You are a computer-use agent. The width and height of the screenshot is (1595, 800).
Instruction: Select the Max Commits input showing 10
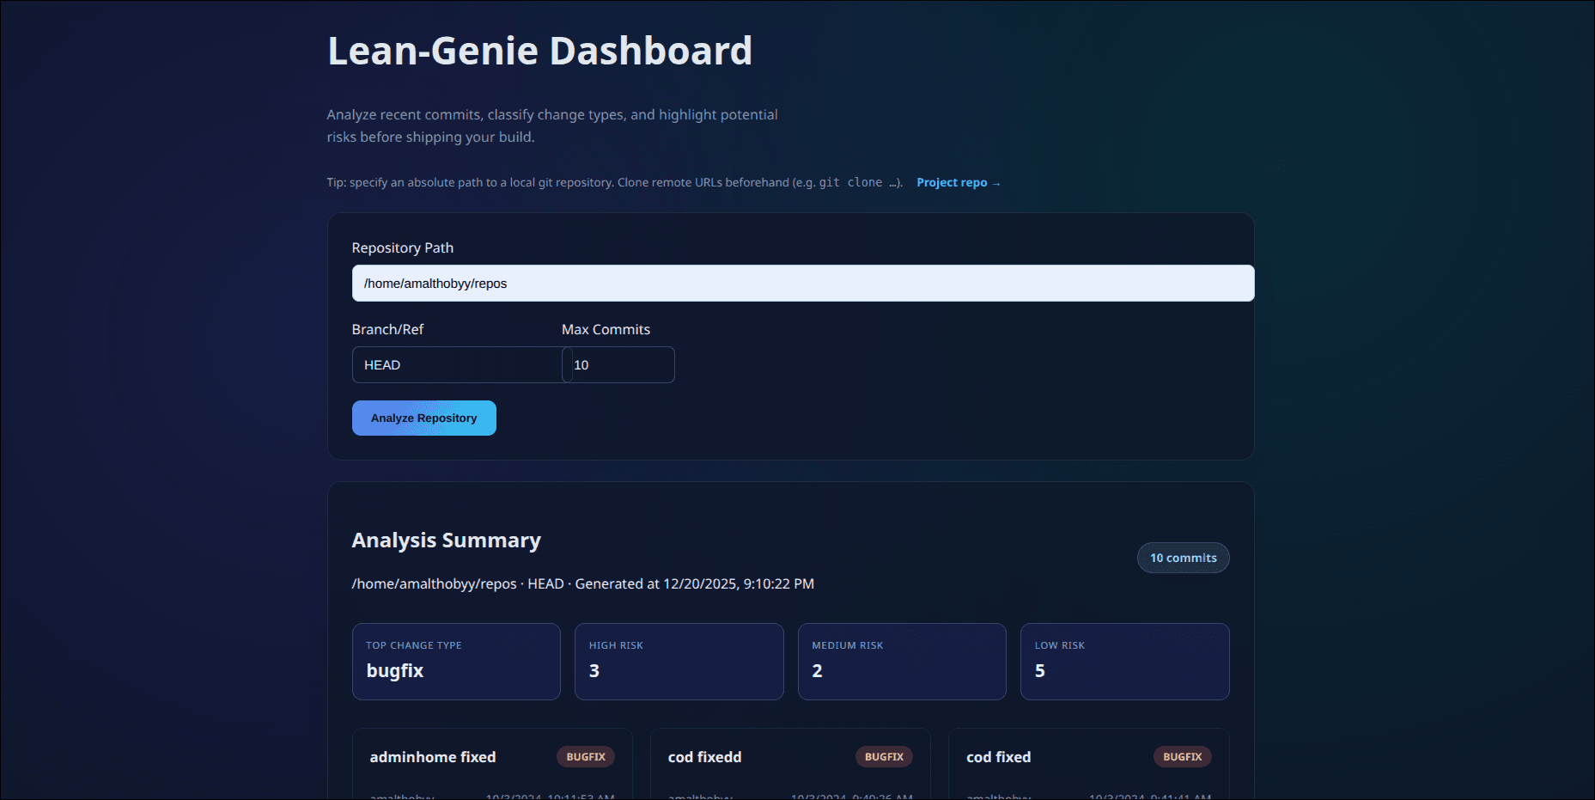(x=618, y=364)
